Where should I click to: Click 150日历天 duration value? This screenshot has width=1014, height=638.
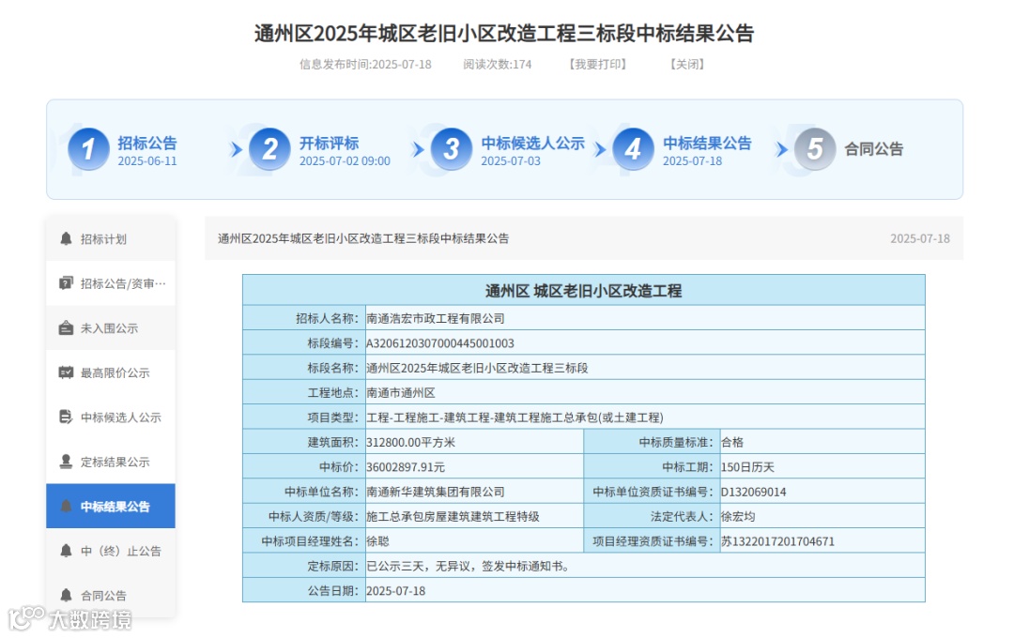[747, 466]
